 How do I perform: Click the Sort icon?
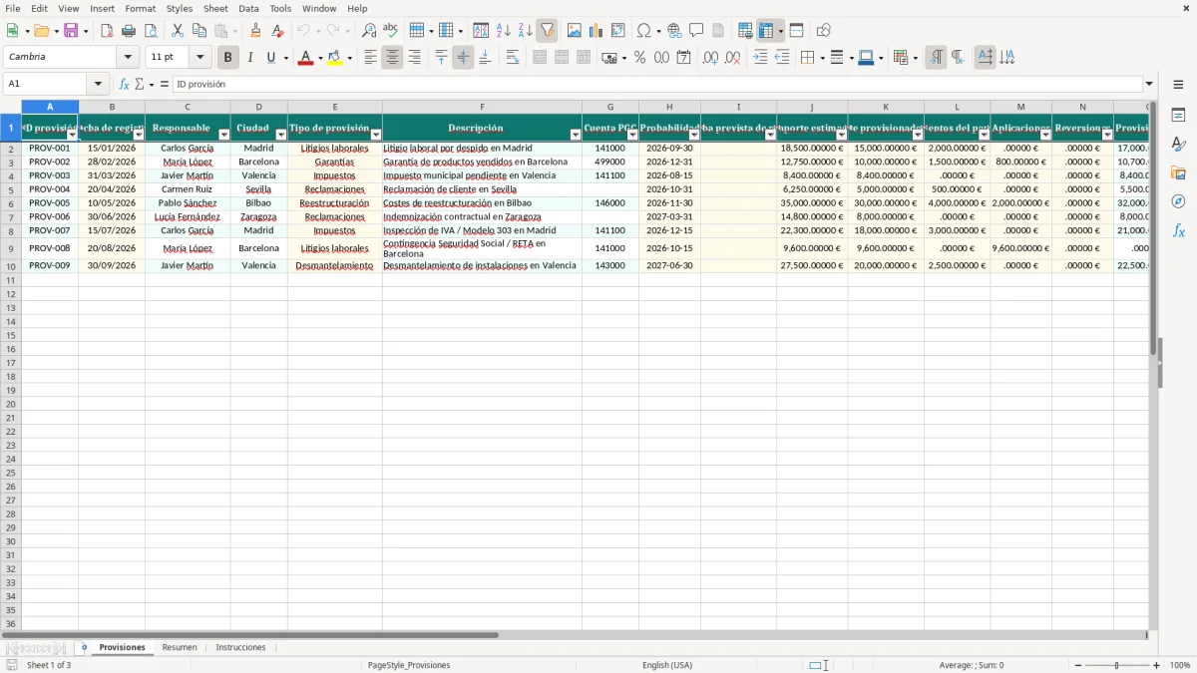[x=481, y=31]
